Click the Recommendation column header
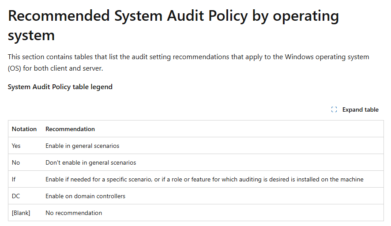Screen dimensions: 391x226 [70, 129]
